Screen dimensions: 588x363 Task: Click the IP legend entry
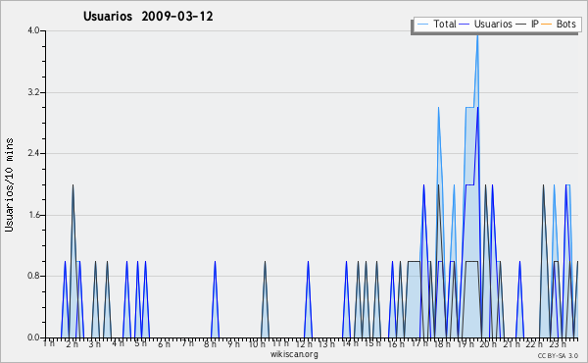(527, 24)
